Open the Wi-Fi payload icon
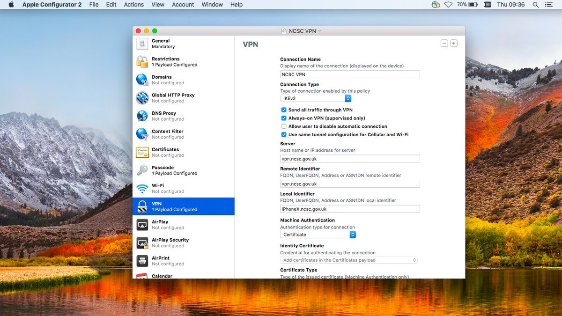Image resolution: width=562 pixels, height=316 pixels. click(x=142, y=188)
